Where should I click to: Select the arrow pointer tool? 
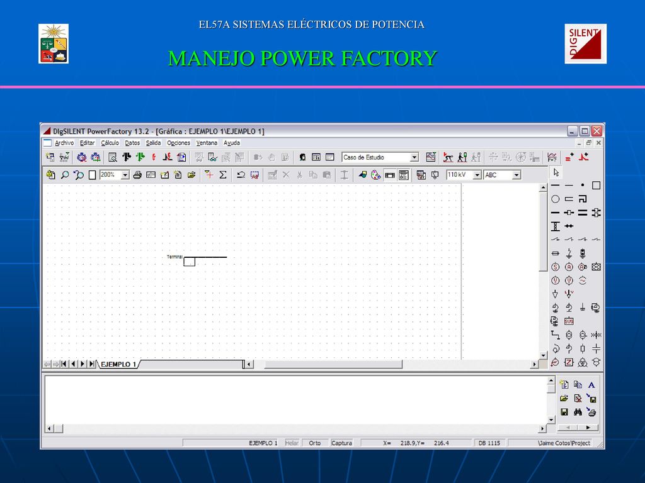pos(556,172)
